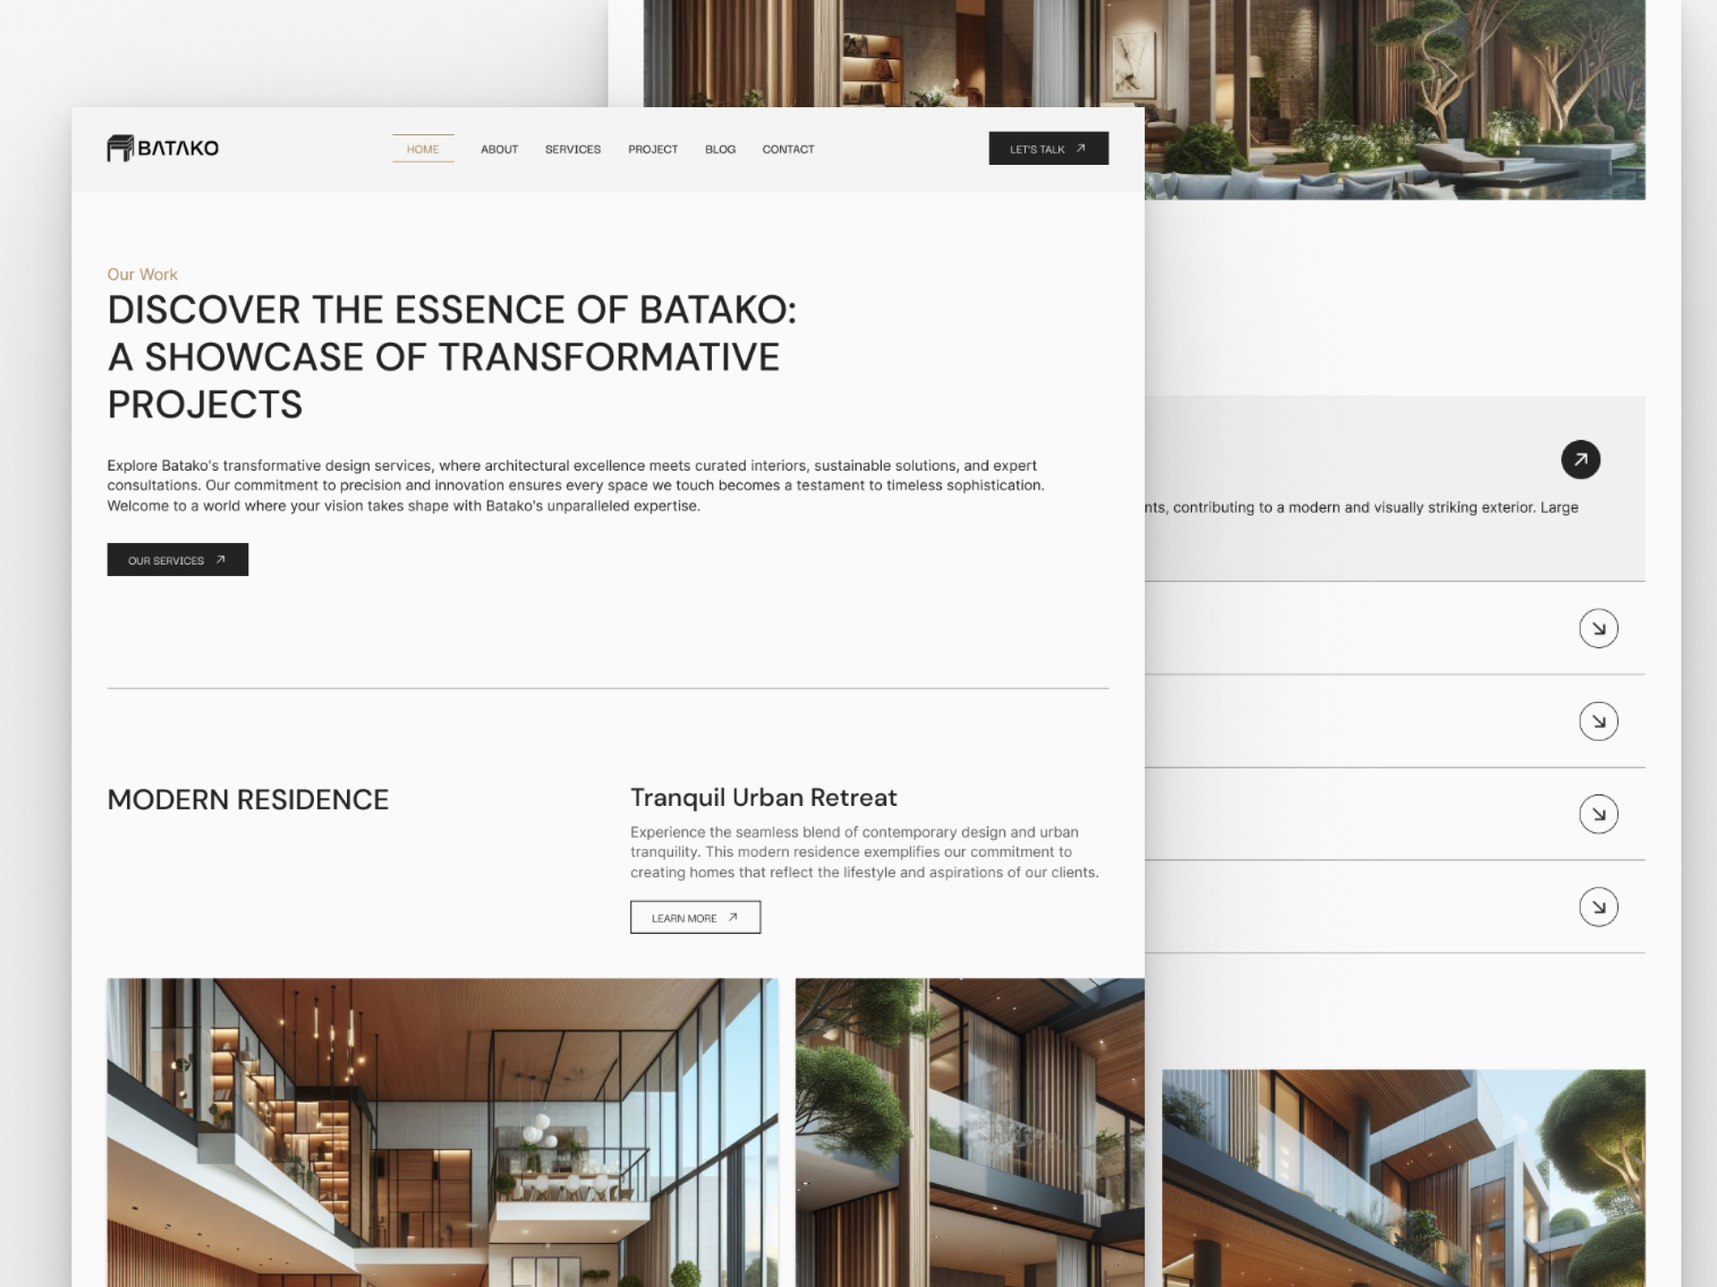Click the third outlined arrow icon on right panel
1717x1287 pixels.
coord(1596,813)
